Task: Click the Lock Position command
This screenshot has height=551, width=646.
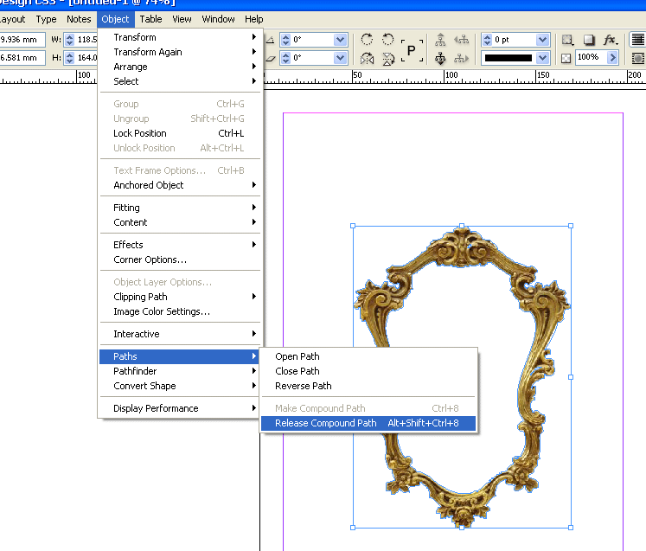Action: pos(140,133)
